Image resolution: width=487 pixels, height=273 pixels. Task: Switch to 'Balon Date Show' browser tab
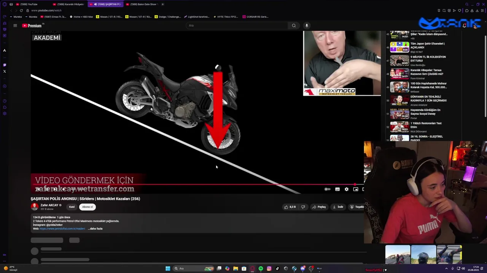(142, 4)
